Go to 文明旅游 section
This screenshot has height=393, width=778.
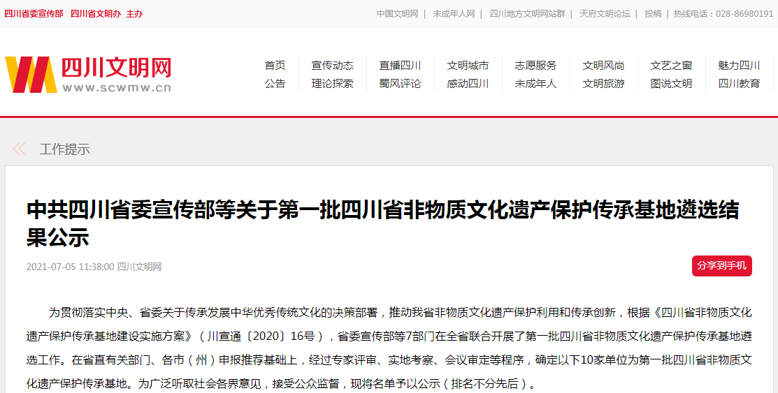(603, 84)
